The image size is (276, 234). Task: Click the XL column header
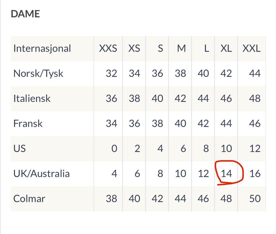point(226,48)
